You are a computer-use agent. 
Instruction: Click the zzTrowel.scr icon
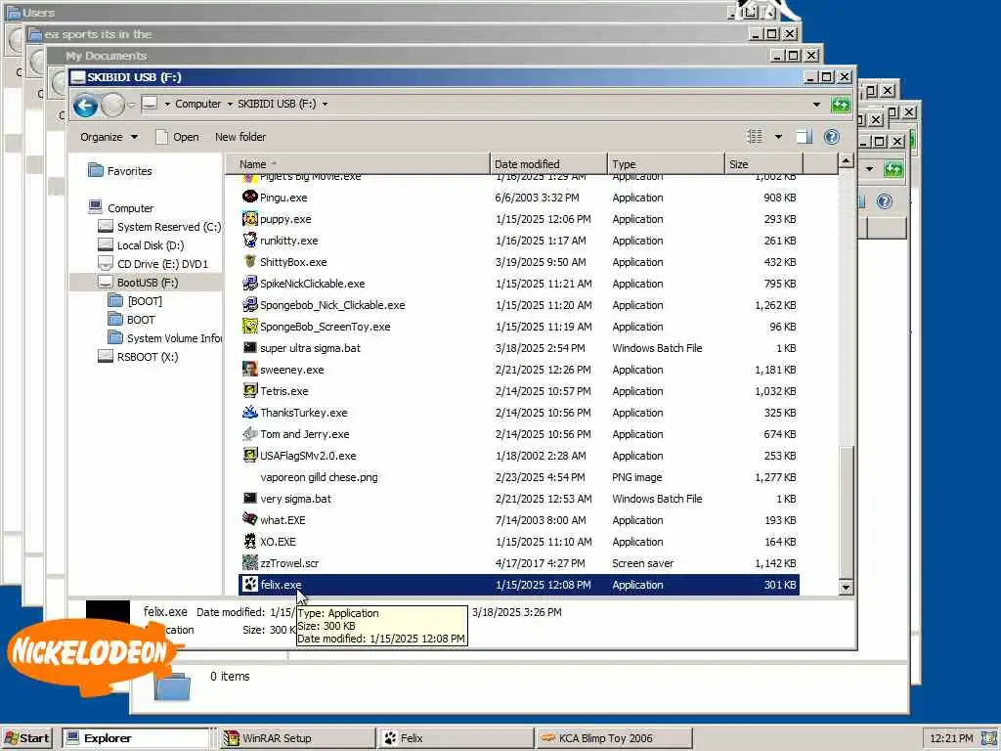coord(249,562)
